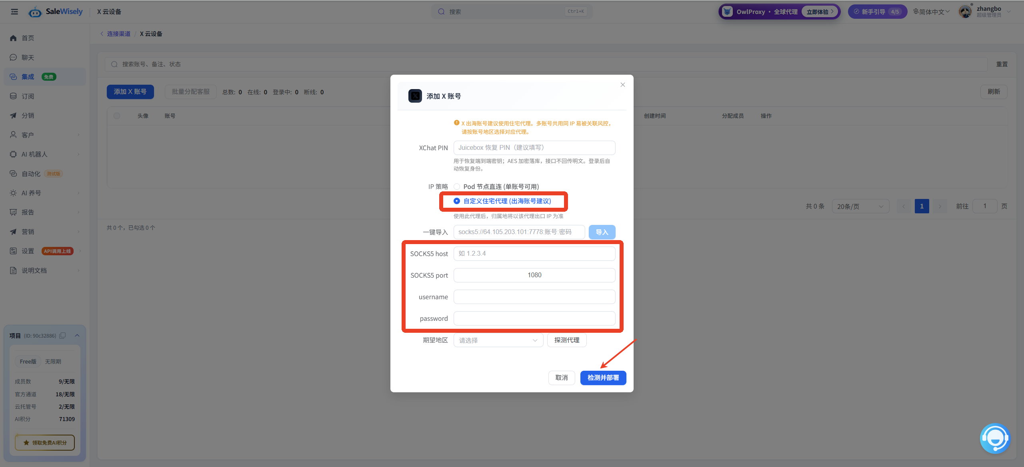Open the 简体中文 language dropdown
The height and width of the screenshot is (467, 1024).
point(931,12)
